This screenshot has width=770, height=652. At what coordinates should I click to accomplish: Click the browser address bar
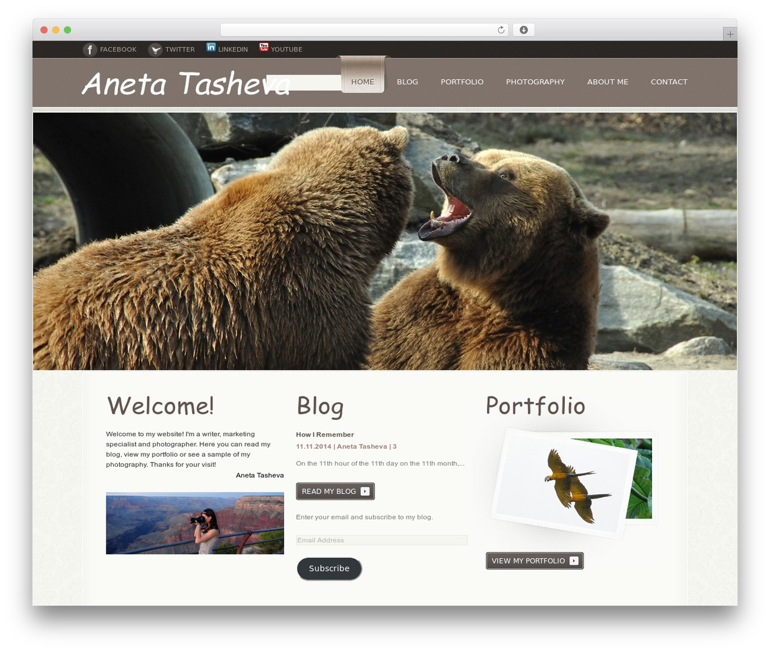click(x=365, y=30)
